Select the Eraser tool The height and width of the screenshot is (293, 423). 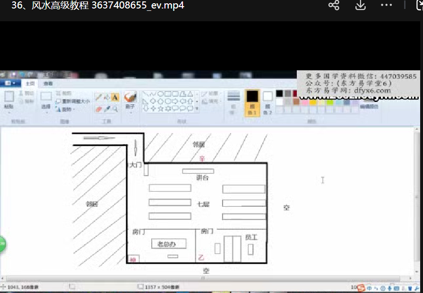coord(98,109)
